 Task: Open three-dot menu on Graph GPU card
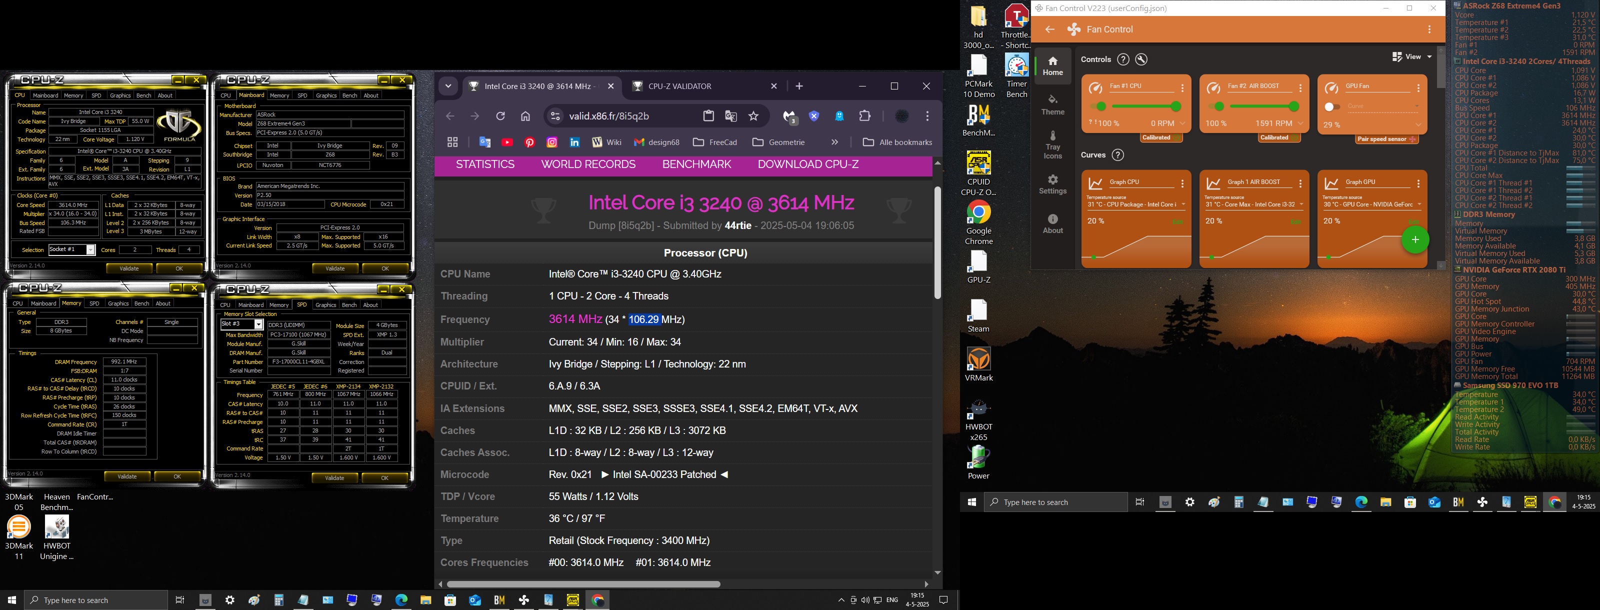coord(1418,184)
